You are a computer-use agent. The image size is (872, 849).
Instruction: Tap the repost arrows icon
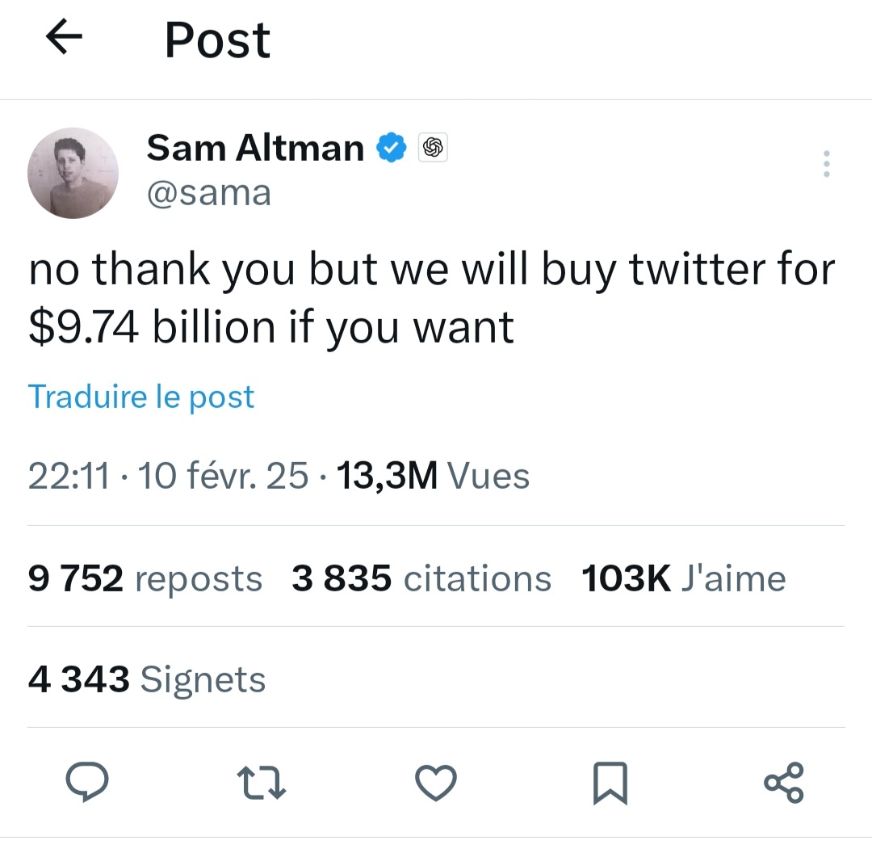(x=261, y=782)
